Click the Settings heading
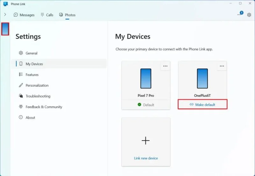 (x=28, y=36)
